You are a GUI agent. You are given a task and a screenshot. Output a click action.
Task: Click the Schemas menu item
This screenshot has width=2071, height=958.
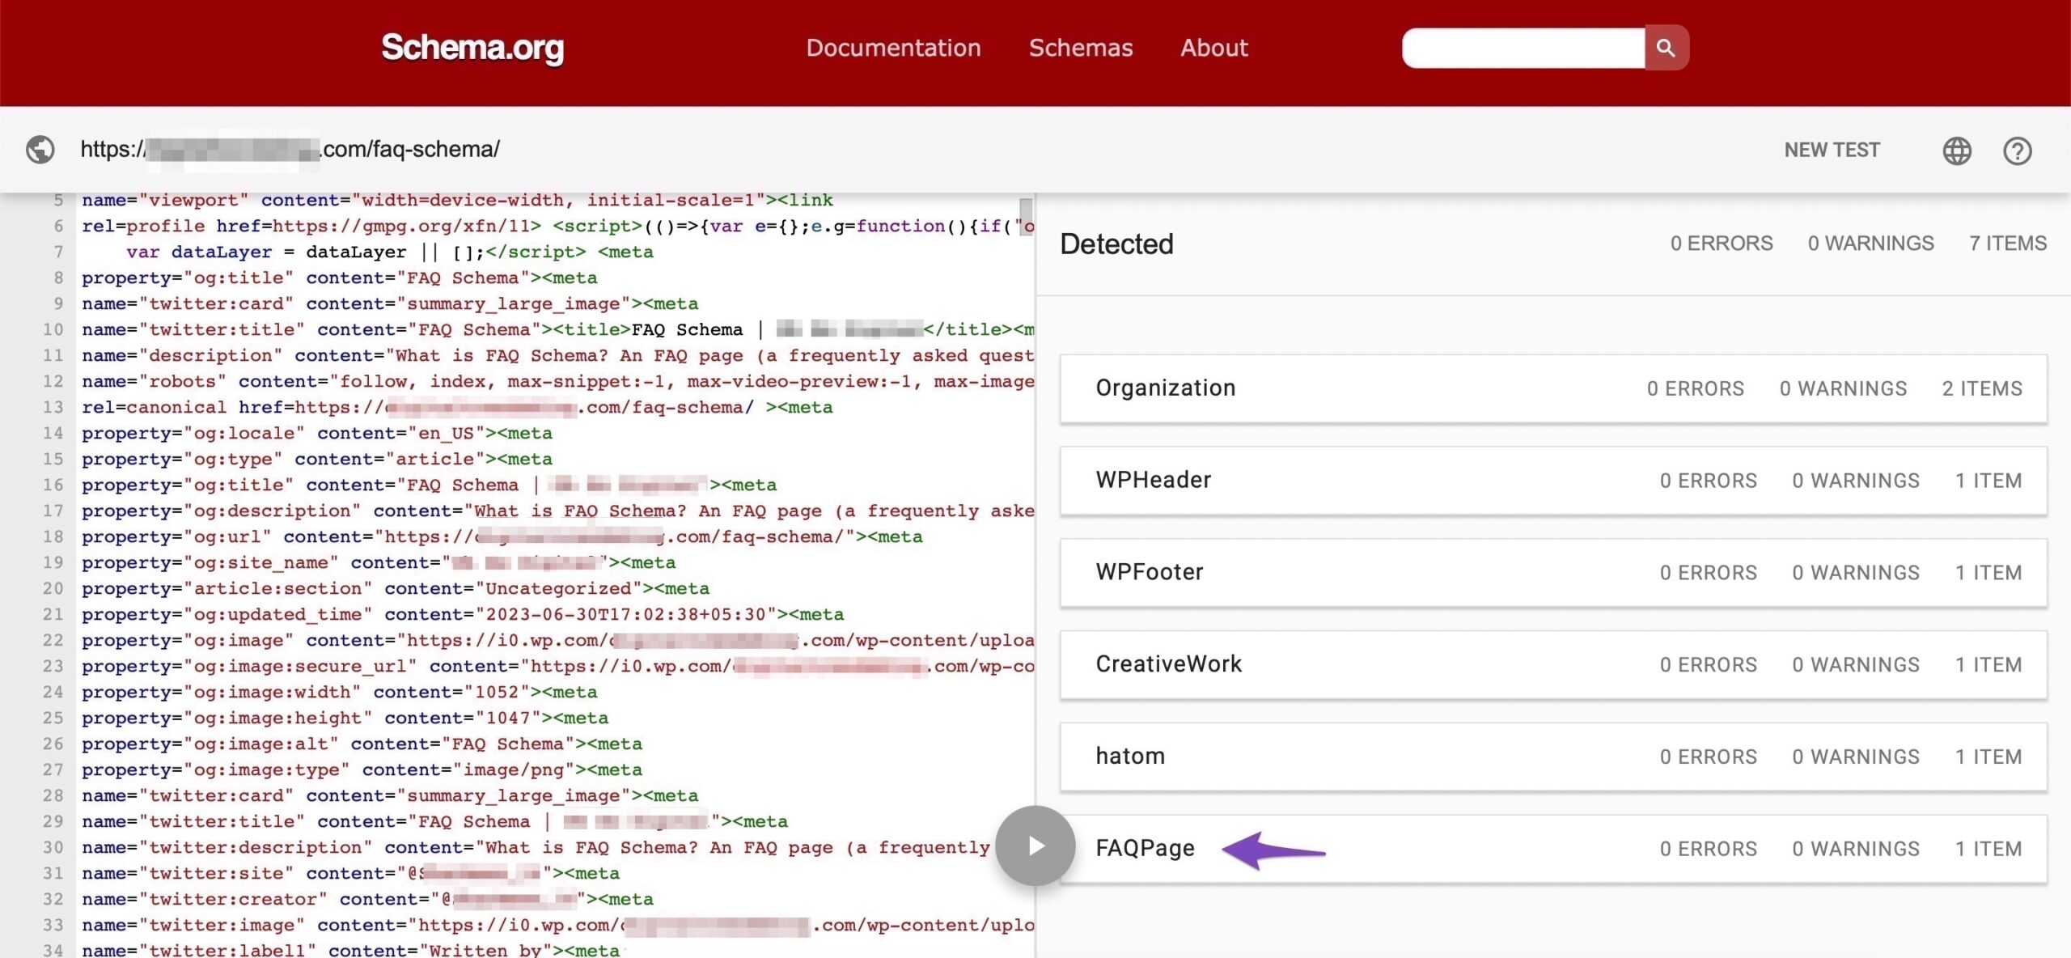pyautogui.click(x=1081, y=46)
